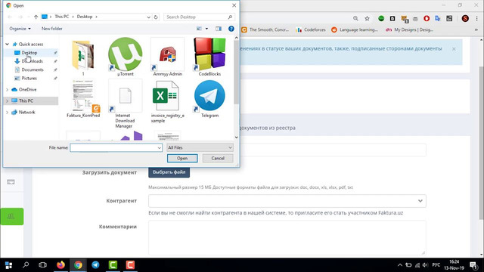Click the Up one level arrow
Screen dimensions: 484x272
tap(36, 17)
